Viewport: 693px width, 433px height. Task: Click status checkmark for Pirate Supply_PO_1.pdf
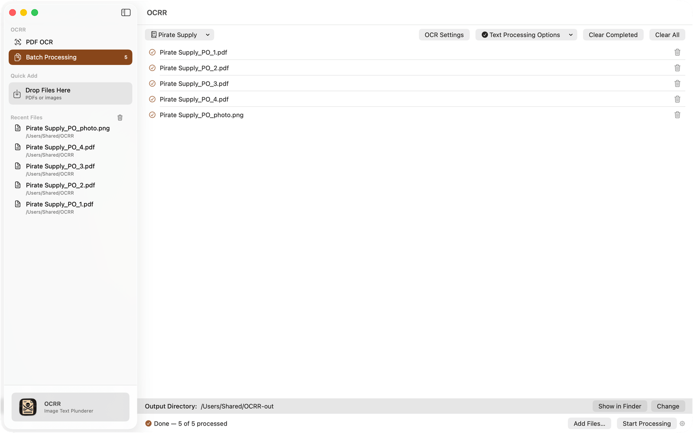pos(152,52)
